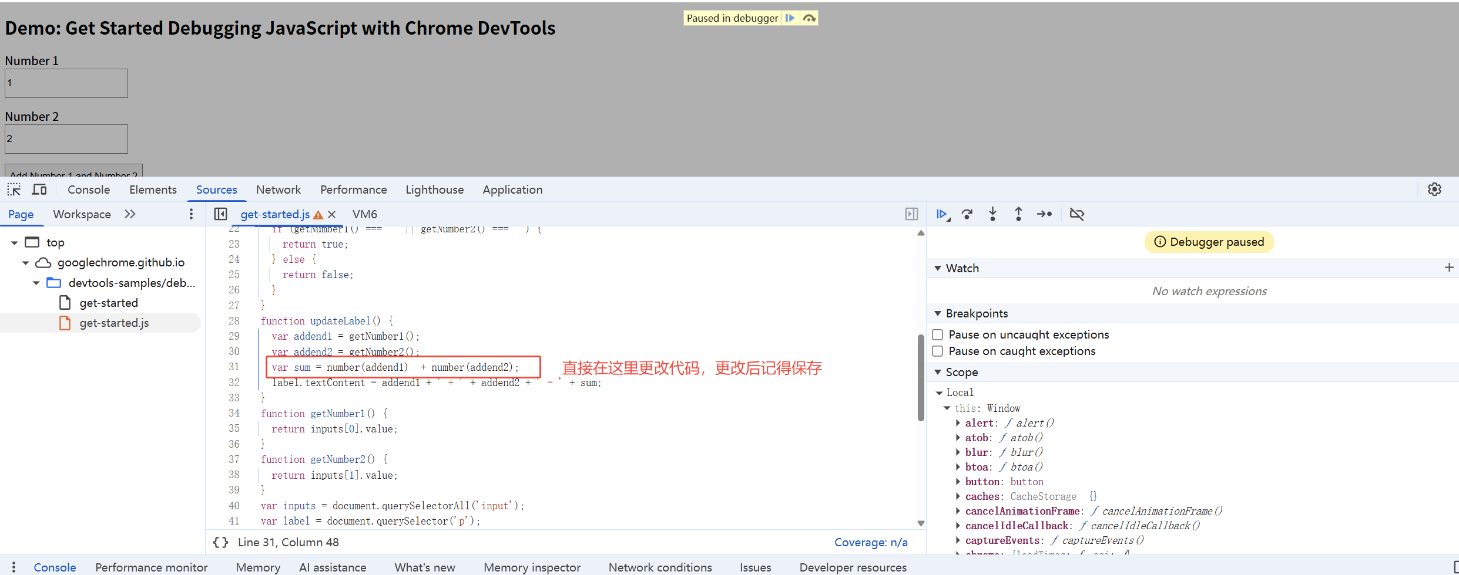Collapse the top frame tree node

[14, 242]
